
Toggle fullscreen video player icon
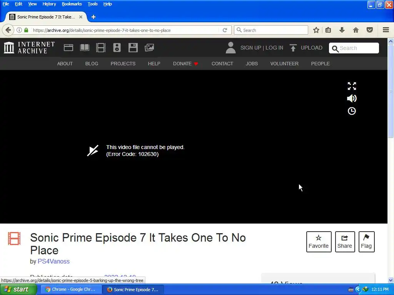(352, 86)
